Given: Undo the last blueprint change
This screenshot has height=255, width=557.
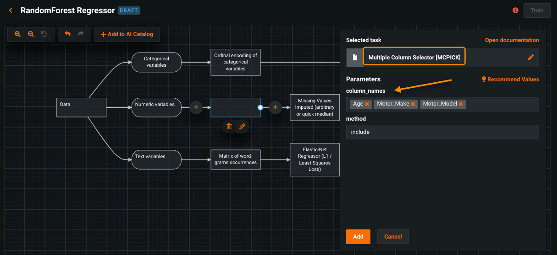Looking at the screenshot, I should pyautogui.click(x=67, y=34).
